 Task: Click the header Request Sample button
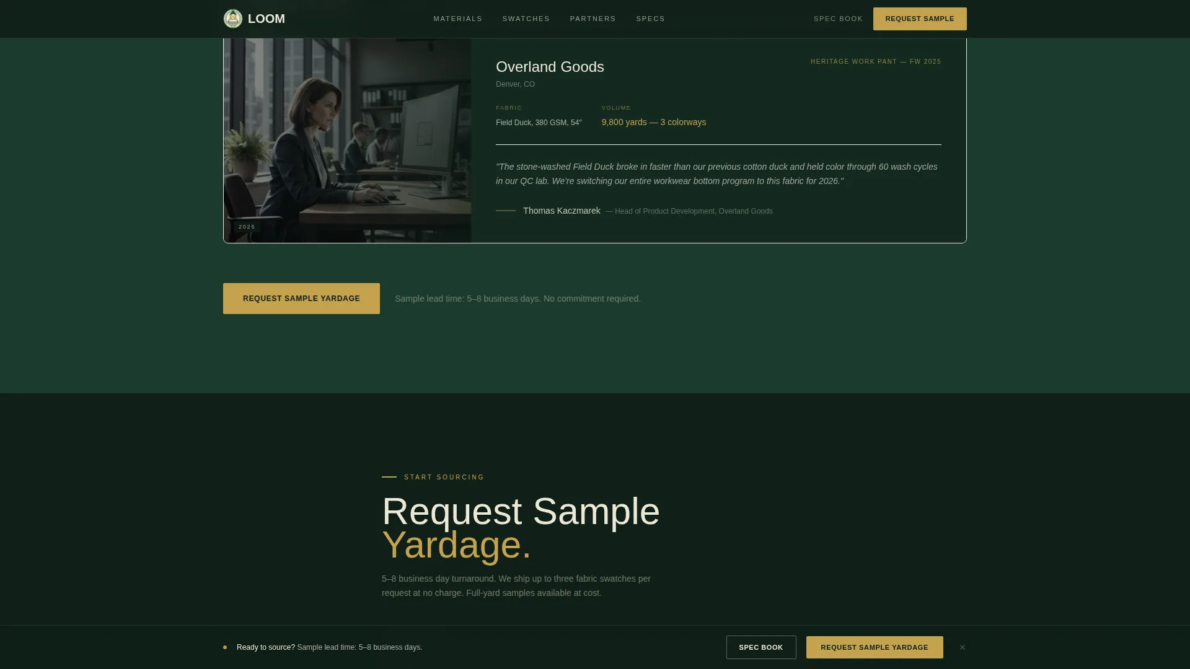tap(920, 19)
